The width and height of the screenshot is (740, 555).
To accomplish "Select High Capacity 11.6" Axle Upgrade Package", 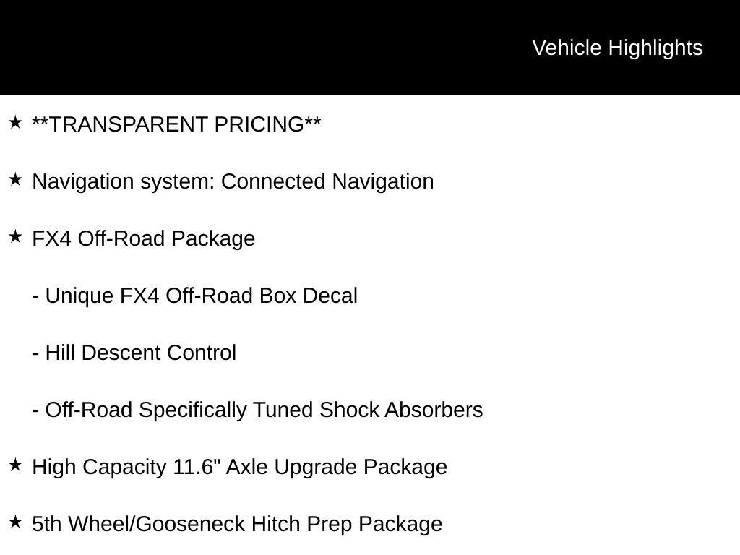I will point(239,468).
